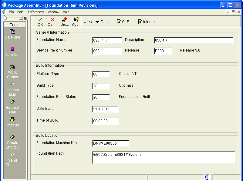243x181 pixels.
Task: Click the Build Type field
Action: coord(101,86)
